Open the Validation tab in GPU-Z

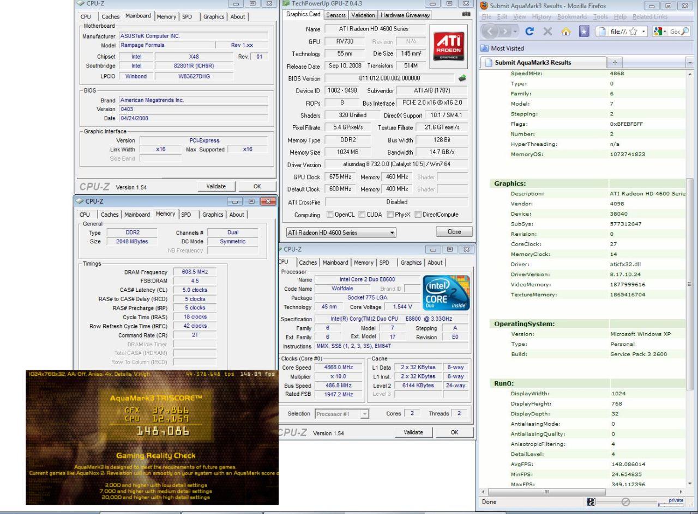point(363,15)
